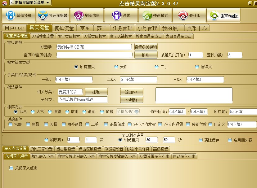
Task: Enable 包邮 filter checkbox
Action: pos(10,124)
